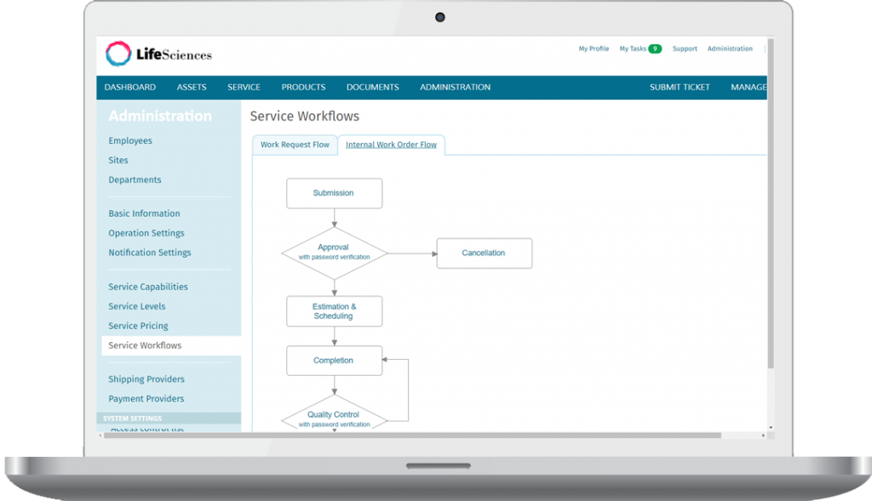
Task: Open the SERVICE menu
Action: tap(244, 88)
